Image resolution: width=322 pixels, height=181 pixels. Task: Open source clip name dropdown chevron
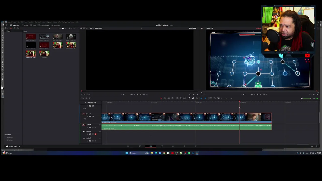tap(141, 28)
